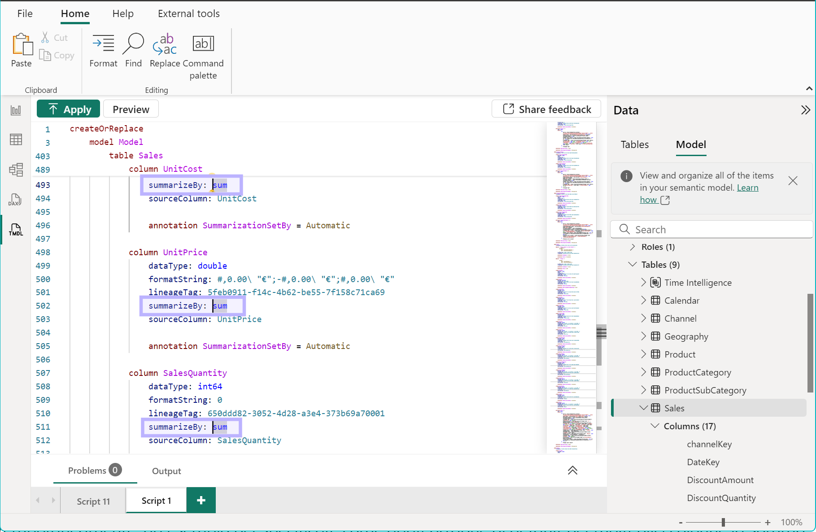This screenshot has width=816, height=532.
Task: Select the channelKey column
Action: [709, 444]
